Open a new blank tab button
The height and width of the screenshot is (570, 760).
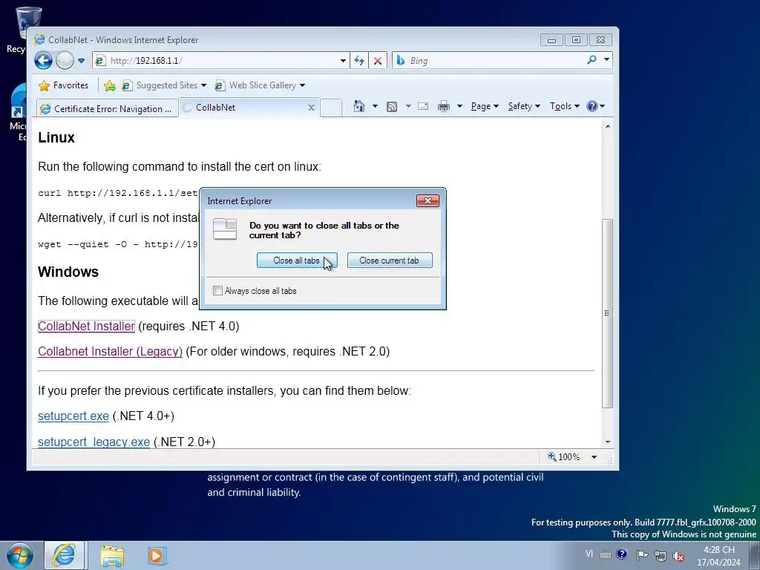click(331, 108)
